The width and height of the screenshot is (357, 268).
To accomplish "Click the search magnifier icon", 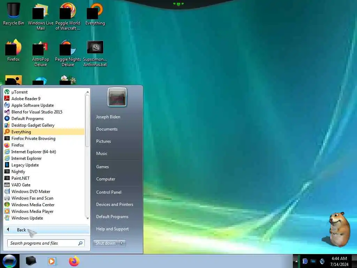I will pos(80,243).
